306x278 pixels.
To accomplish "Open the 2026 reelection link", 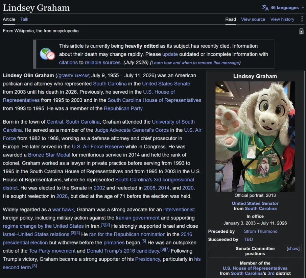I will pos(62,196).
